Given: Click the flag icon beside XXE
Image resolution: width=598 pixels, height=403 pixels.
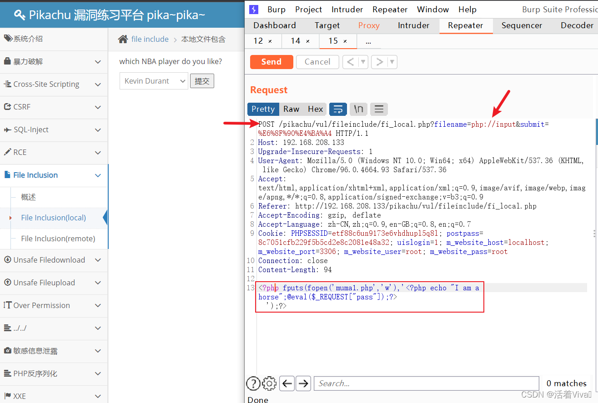Looking at the screenshot, I should 7,396.
